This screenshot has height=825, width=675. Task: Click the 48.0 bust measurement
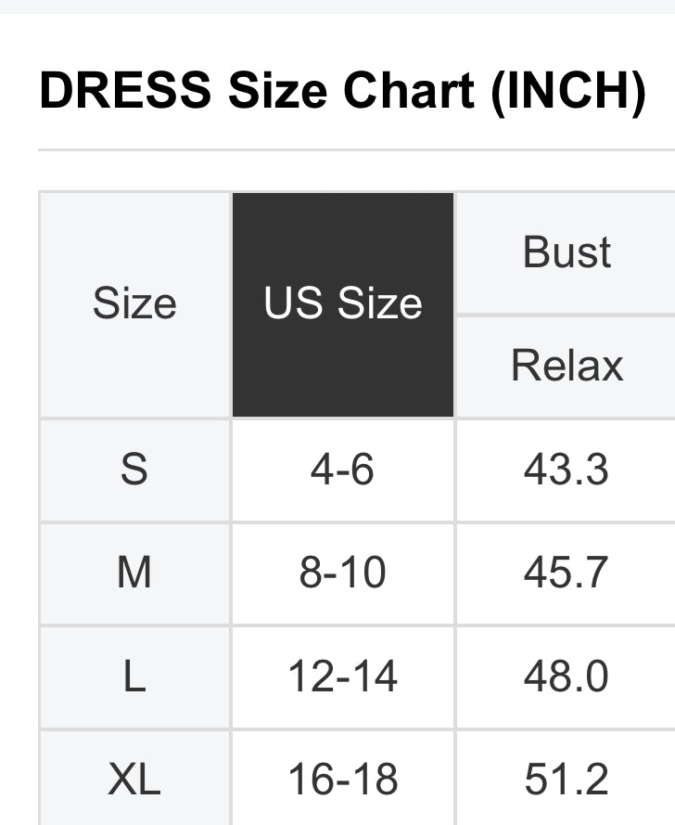coord(567,677)
